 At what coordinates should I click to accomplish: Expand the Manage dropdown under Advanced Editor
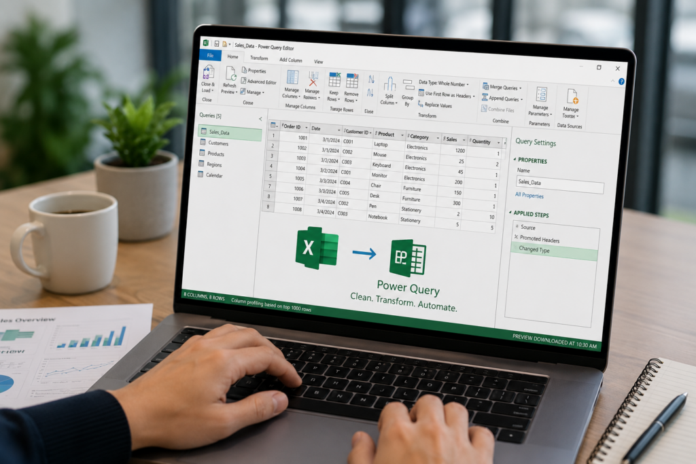(263, 92)
